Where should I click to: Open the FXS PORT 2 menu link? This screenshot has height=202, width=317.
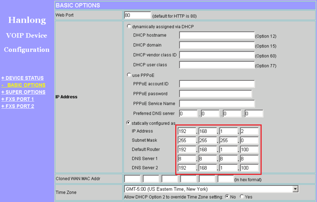pos(17,106)
